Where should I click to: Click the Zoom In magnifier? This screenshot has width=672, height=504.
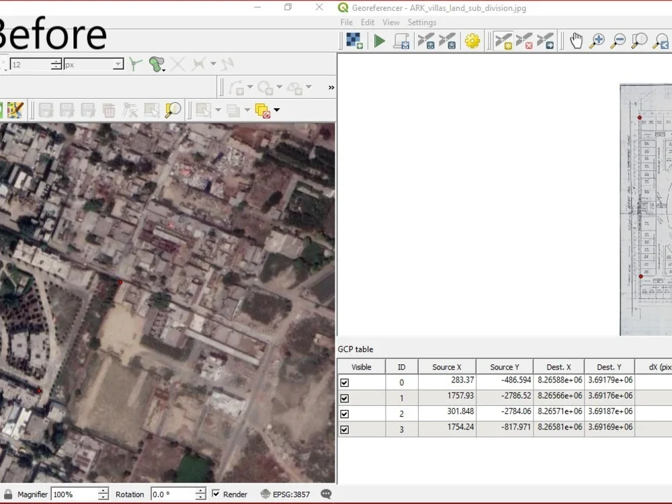point(597,41)
